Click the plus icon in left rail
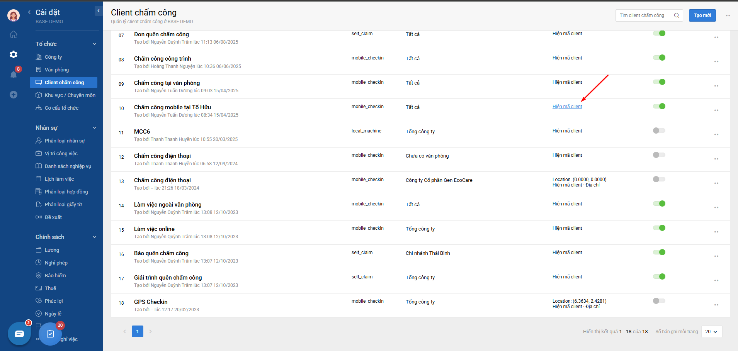Screen dimensions: 738x351 click(x=14, y=95)
